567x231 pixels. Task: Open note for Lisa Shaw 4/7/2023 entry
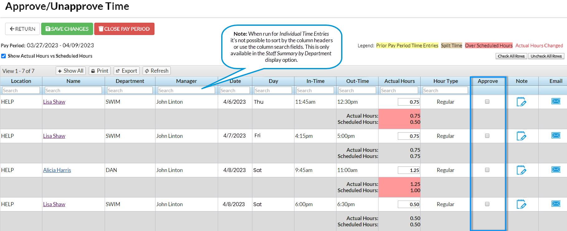coord(521,136)
